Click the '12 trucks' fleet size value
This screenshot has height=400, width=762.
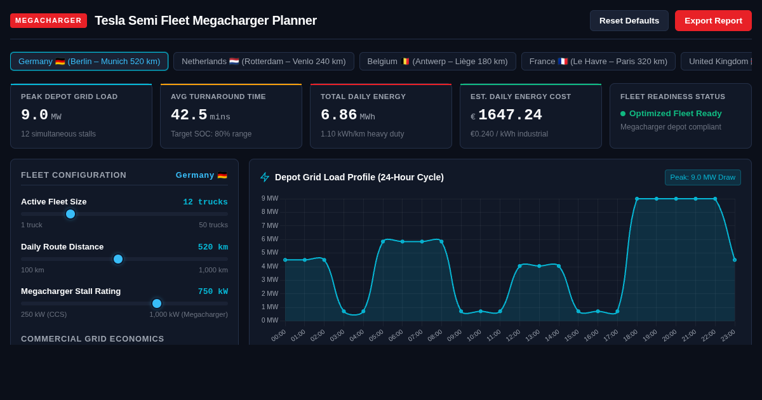pyautogui.click(x=205, y=202)
